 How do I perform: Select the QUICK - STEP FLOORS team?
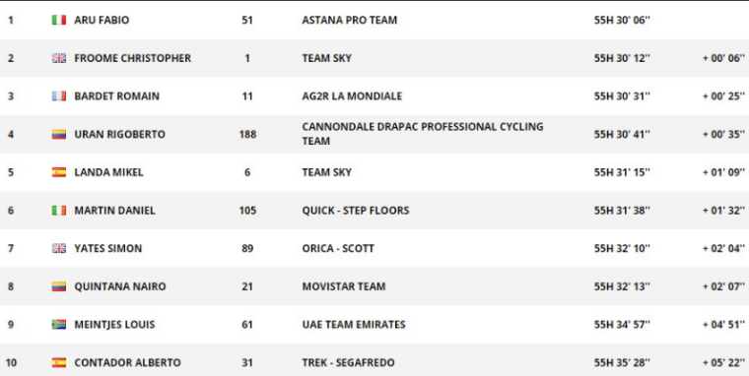tap(356, 211)
